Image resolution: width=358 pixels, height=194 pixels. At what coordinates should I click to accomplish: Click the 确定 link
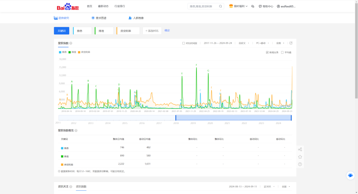pos(167,31)
